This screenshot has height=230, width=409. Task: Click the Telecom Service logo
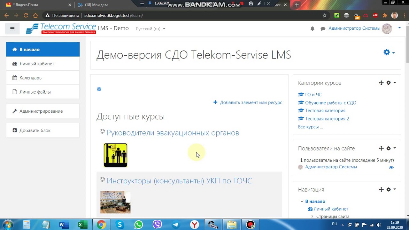click(61, 28)
